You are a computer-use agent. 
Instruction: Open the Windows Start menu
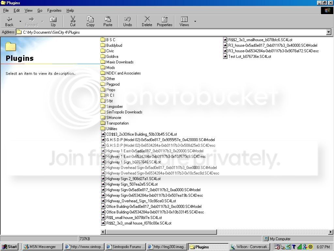(9, 247)
